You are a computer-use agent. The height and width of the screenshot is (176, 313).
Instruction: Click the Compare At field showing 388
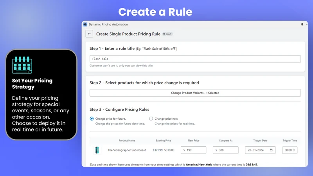[x=226, y=150]
